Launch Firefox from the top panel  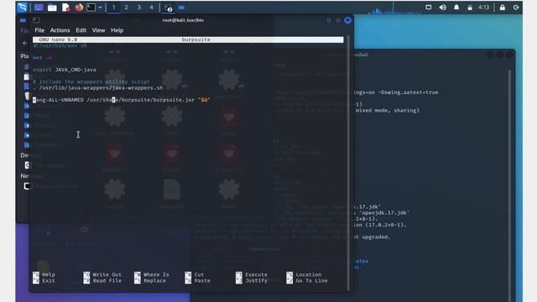79,8
